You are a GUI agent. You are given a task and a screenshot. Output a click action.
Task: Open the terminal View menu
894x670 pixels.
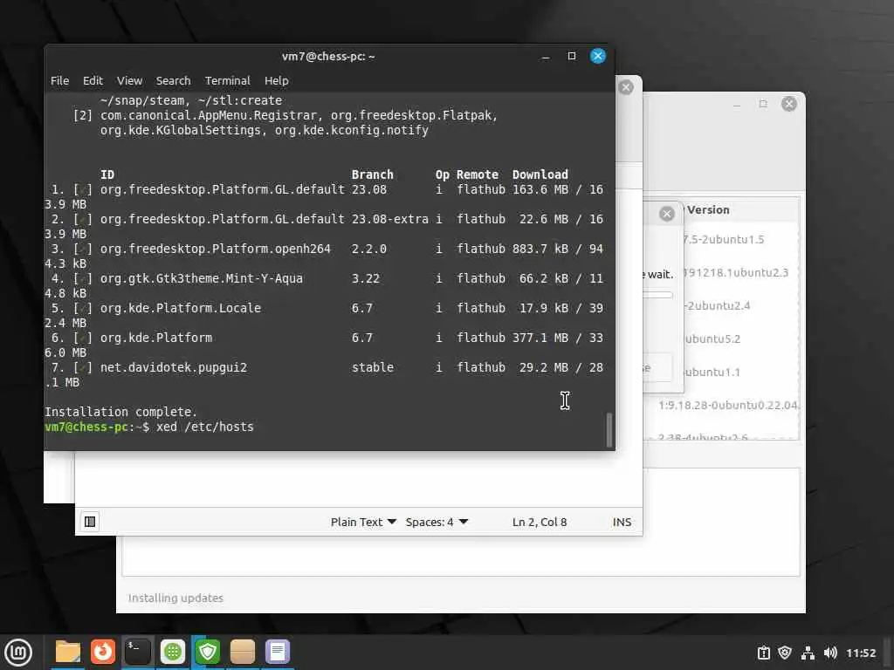click(x=129, y=81)
